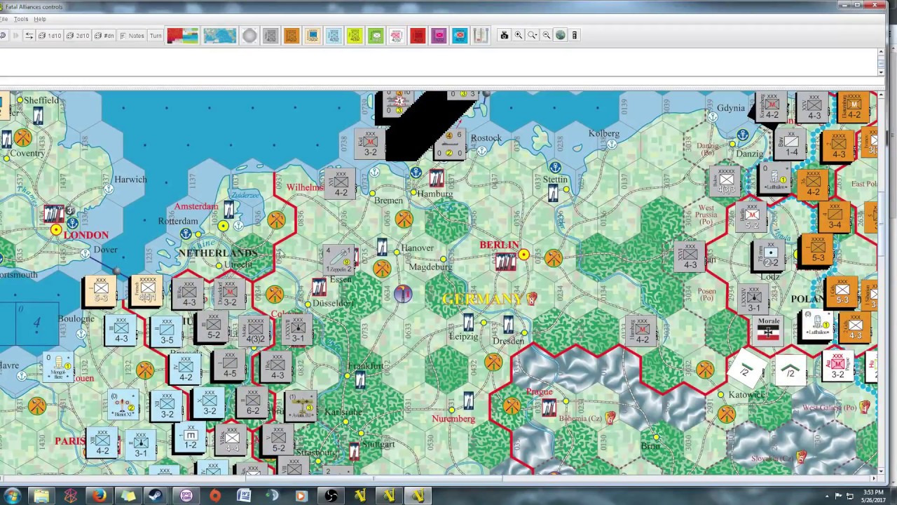Open the green unit counter palette
The height and width of the screenshot is (505, 897).
click(376, 35)
